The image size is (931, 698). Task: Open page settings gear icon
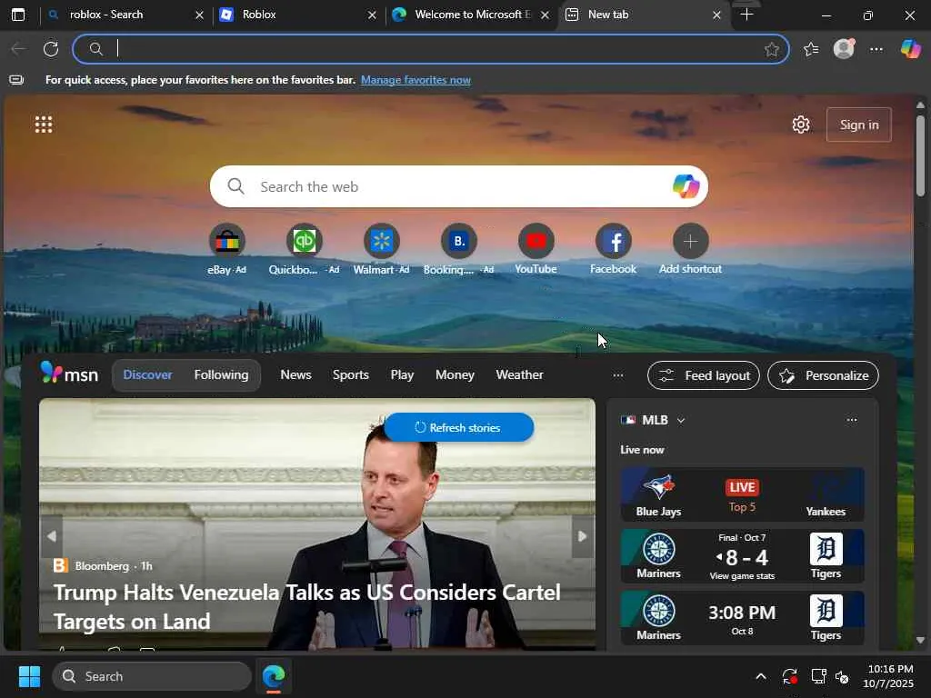(x=801, y=125)
